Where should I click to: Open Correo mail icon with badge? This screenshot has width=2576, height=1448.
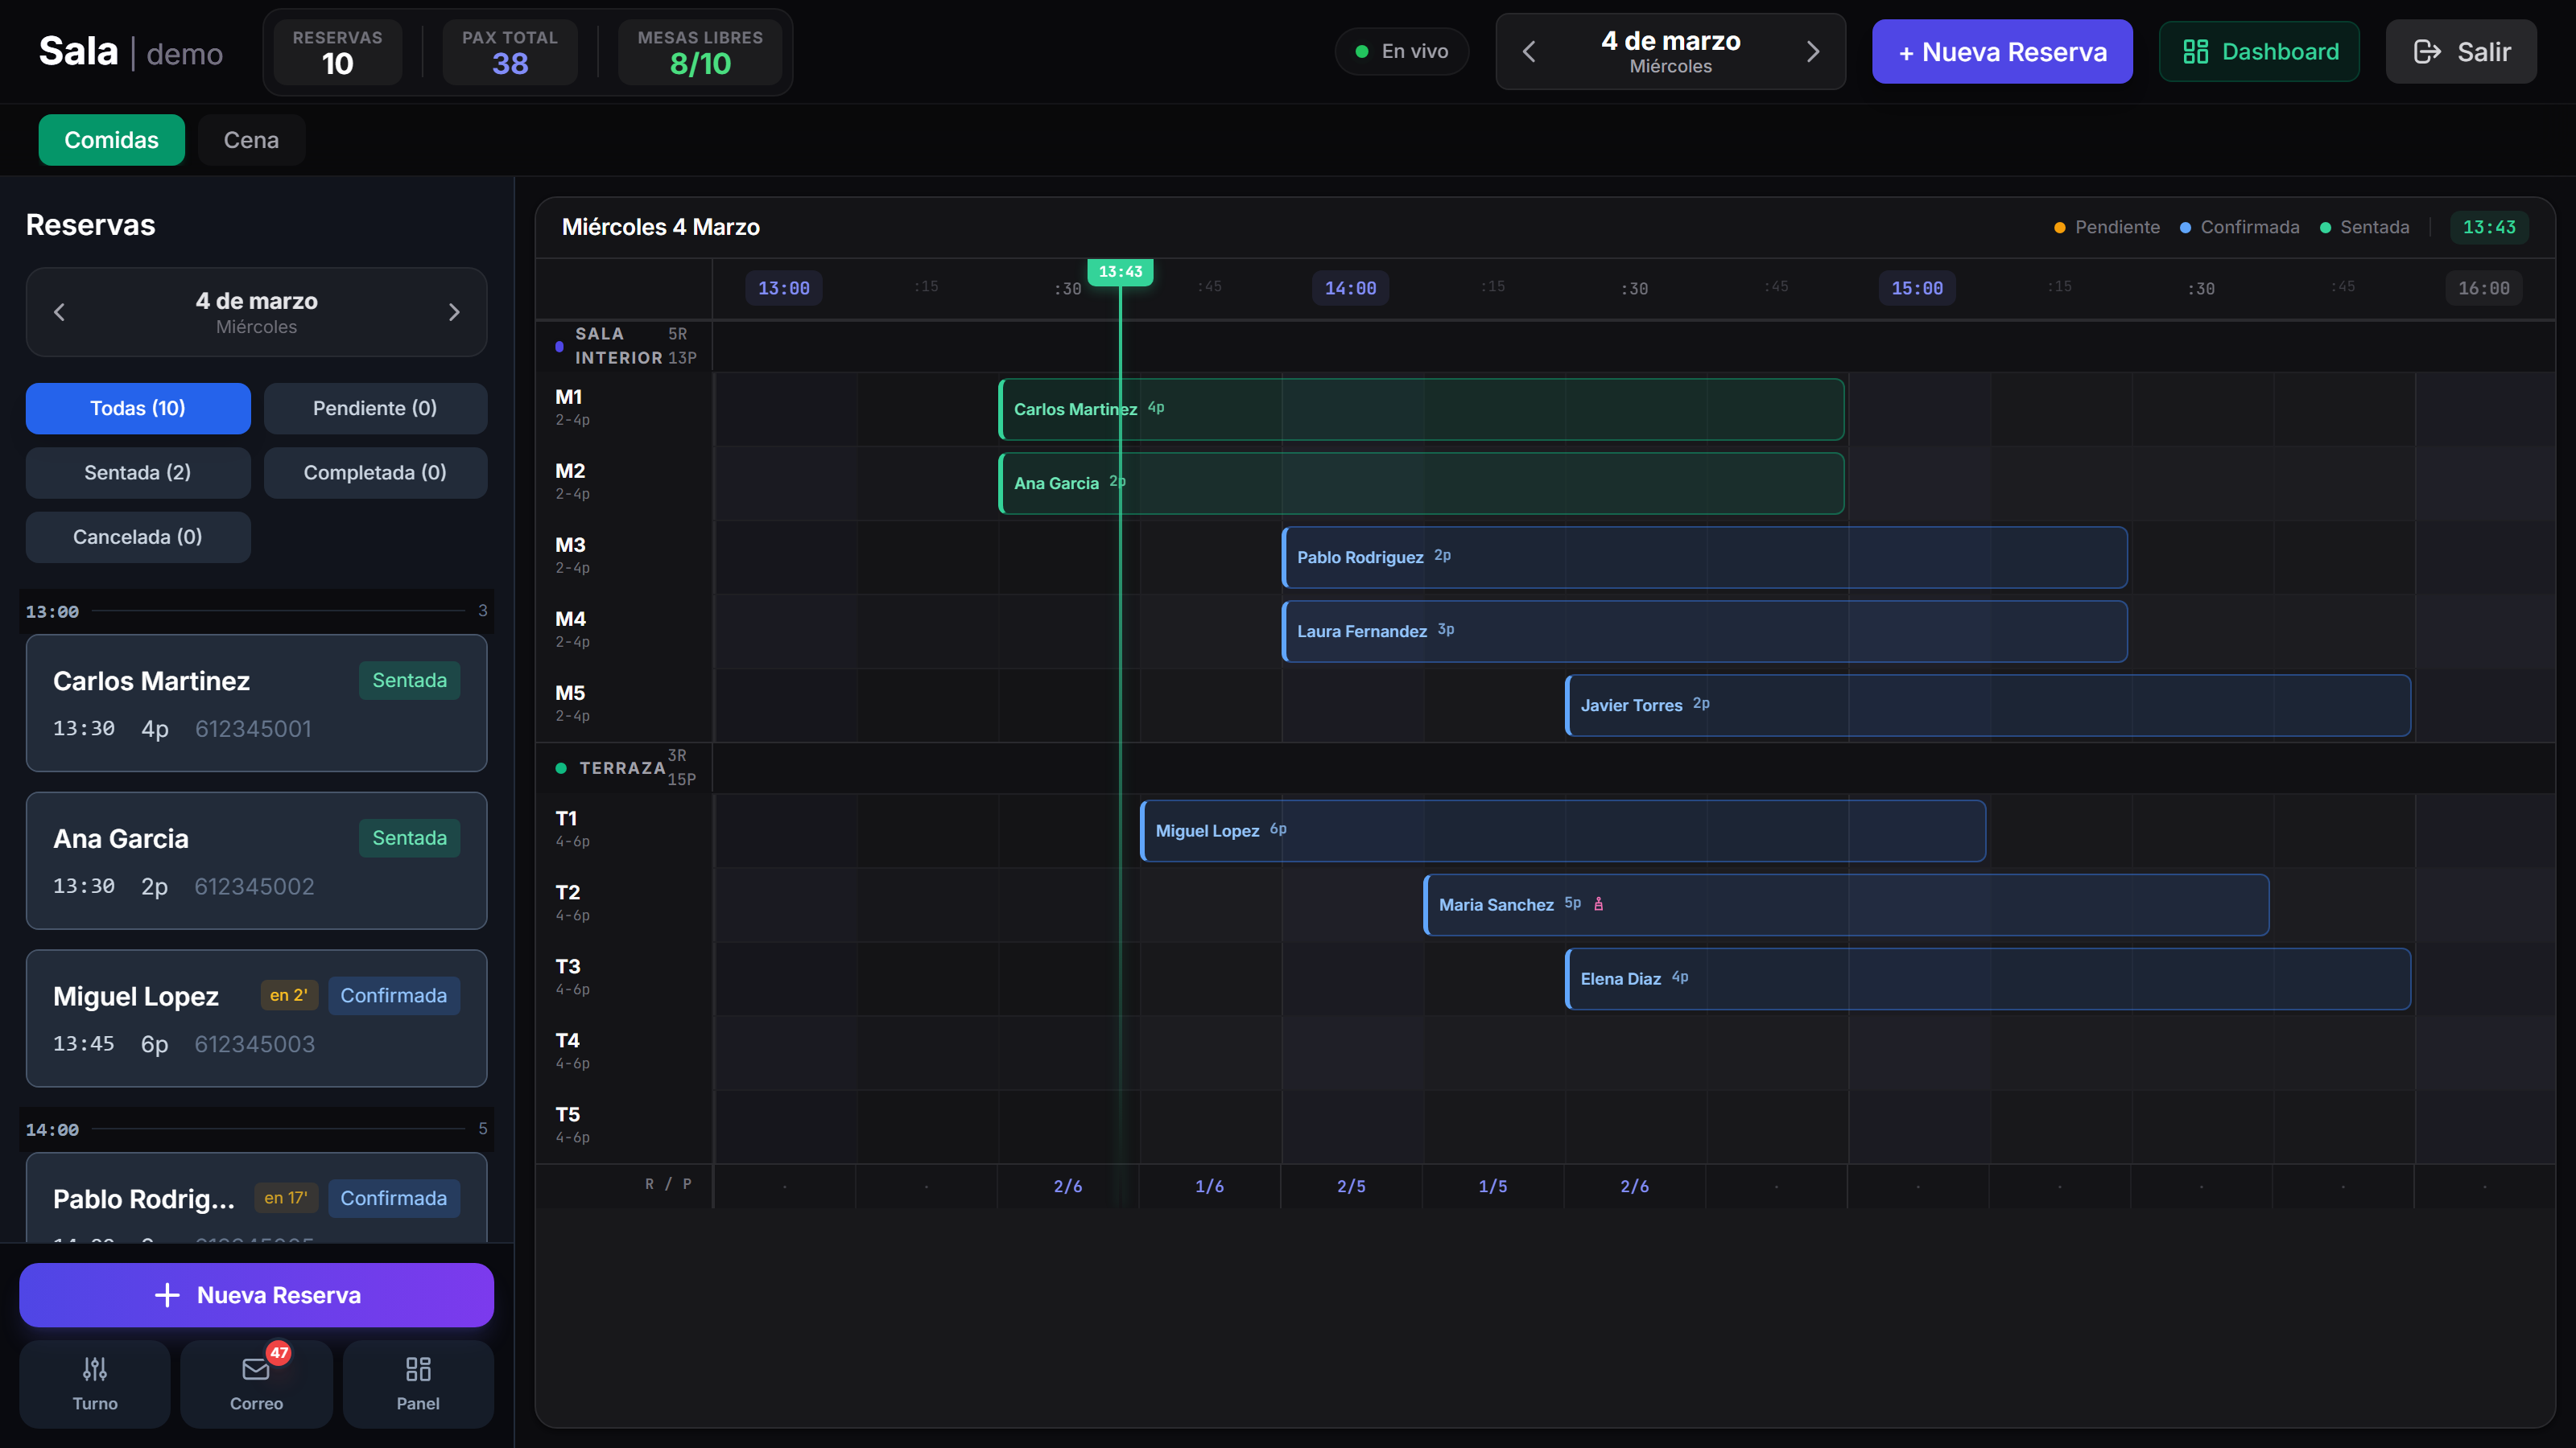coord(257,1368)
